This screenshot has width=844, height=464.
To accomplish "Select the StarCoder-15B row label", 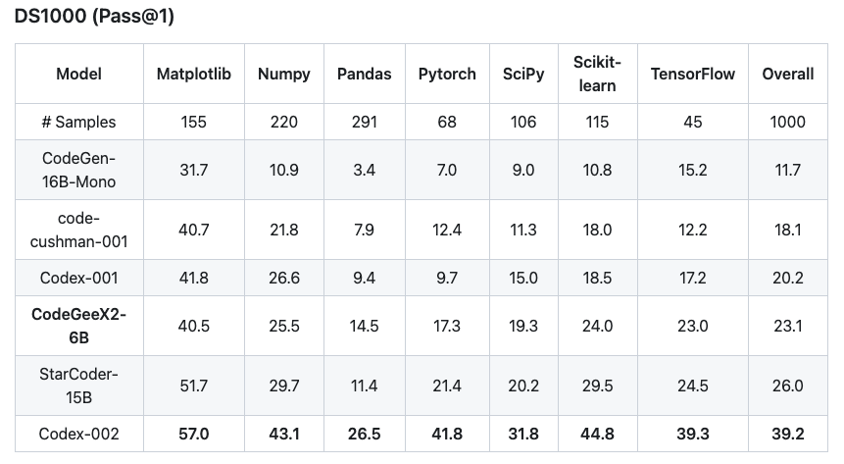I will [78, 386].
